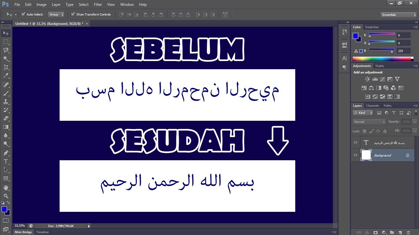Delete layer with the trash icon
419x235 pixels.
(408, 232)
